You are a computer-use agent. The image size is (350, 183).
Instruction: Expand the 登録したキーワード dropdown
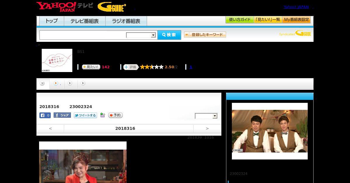(x=205, y=35)
